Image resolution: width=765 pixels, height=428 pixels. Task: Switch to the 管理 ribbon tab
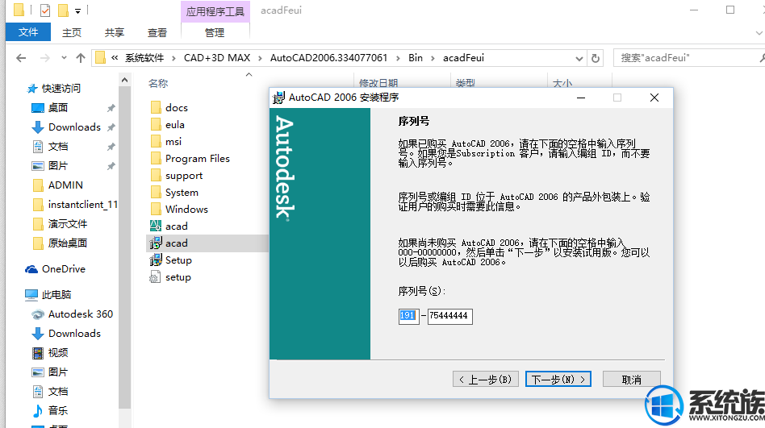(215, 33)
